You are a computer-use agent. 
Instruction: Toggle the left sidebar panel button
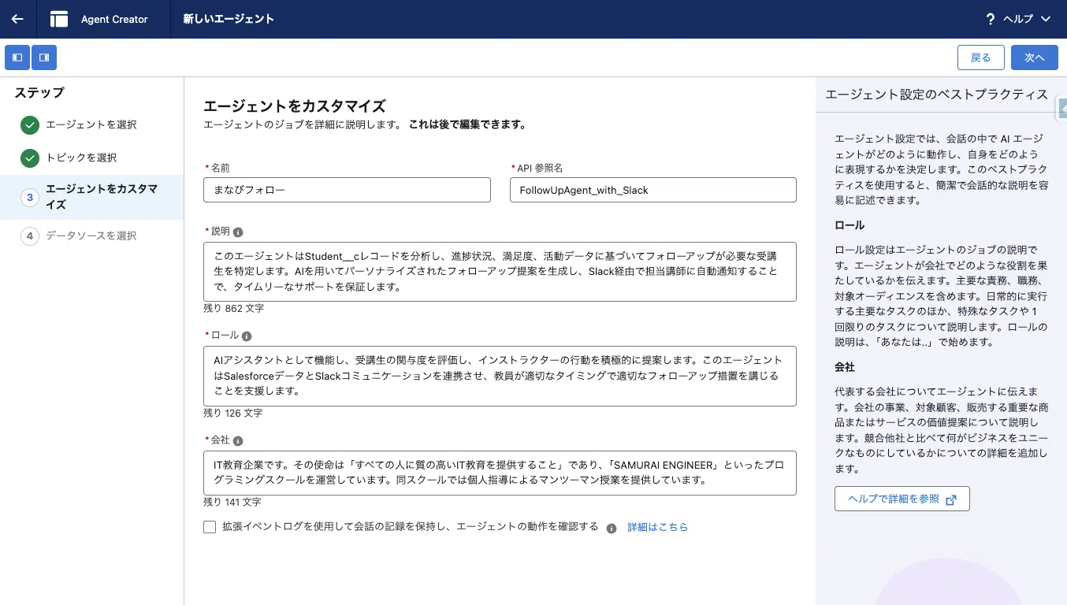(x=17, y=58)
